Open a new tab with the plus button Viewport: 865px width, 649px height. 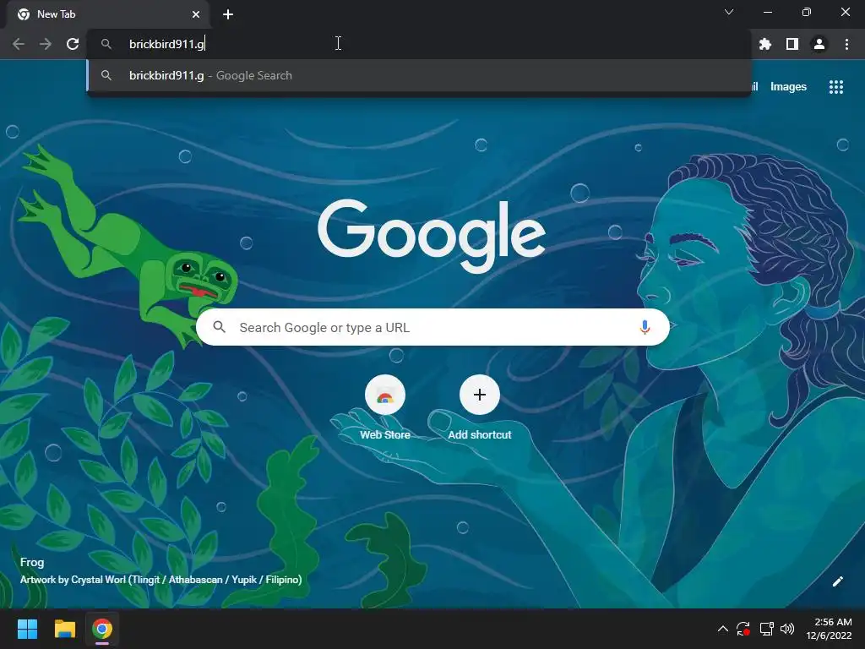(x=228, y=14)
